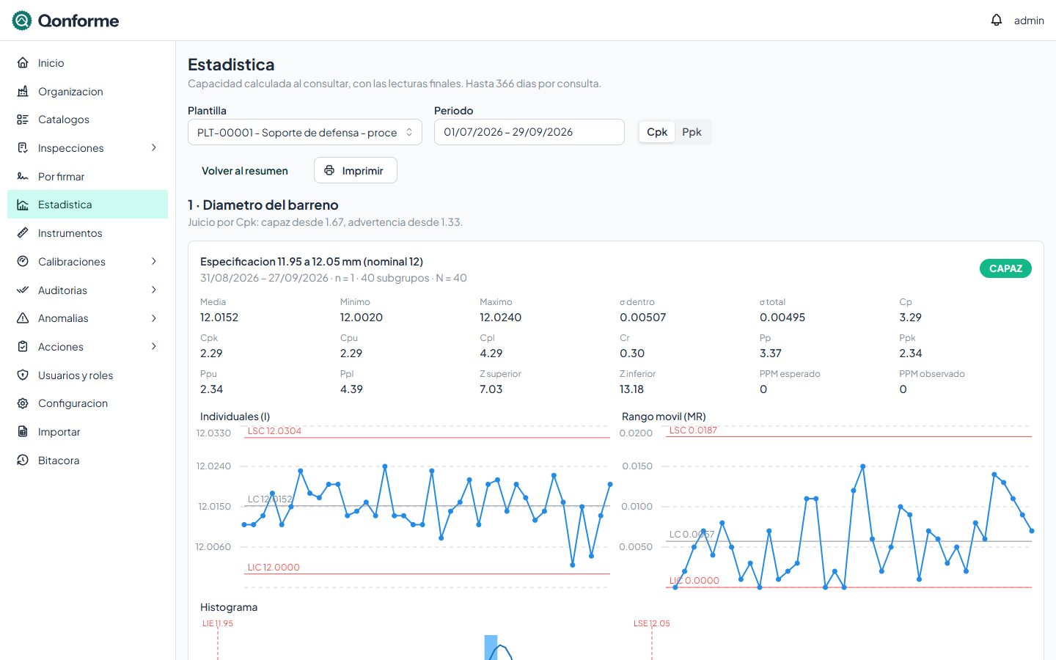Click the Imprimir button
Image resolution: width=1056 pixels, height=660 pixels.
(356, 171)
